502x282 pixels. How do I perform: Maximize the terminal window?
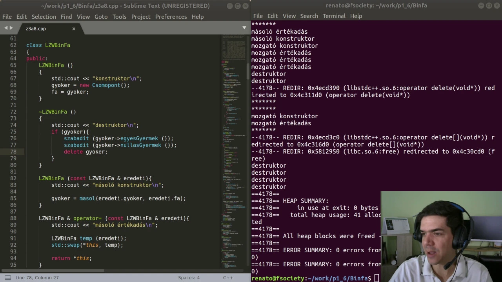tap(489, 5)
